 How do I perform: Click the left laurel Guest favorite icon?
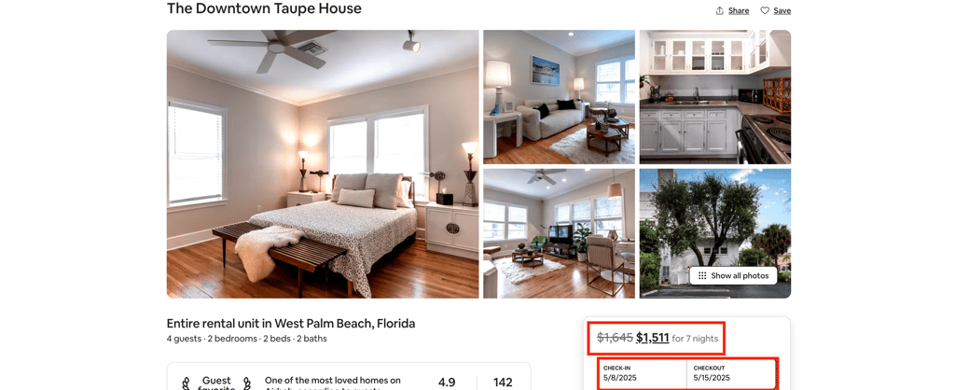[x=187, y=383]
